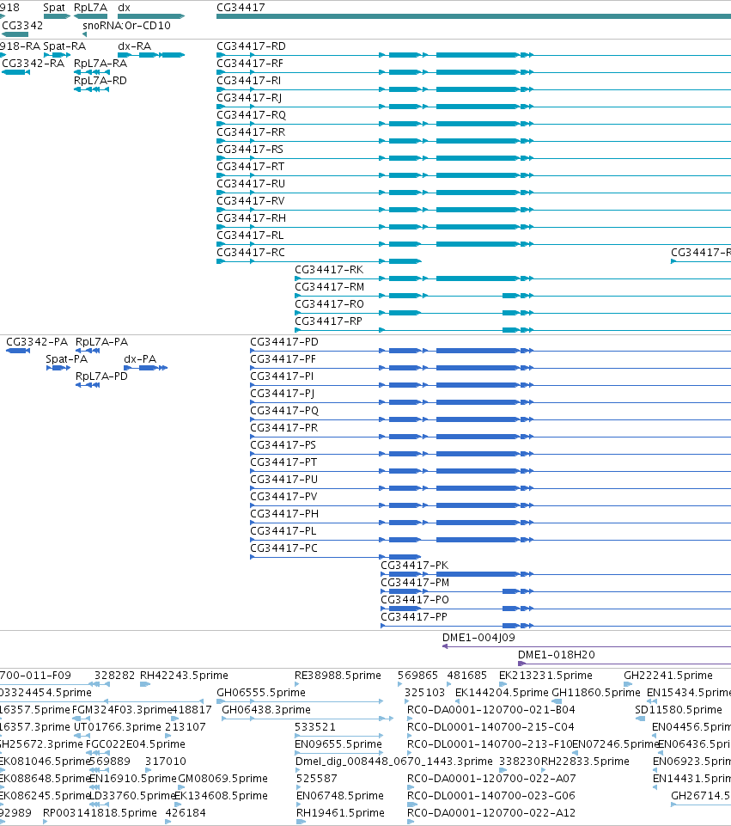Select protein CG34417-PF label
The height and width of the screenshot is (826, 731).
pyautogui.click(x=283, y=359)
